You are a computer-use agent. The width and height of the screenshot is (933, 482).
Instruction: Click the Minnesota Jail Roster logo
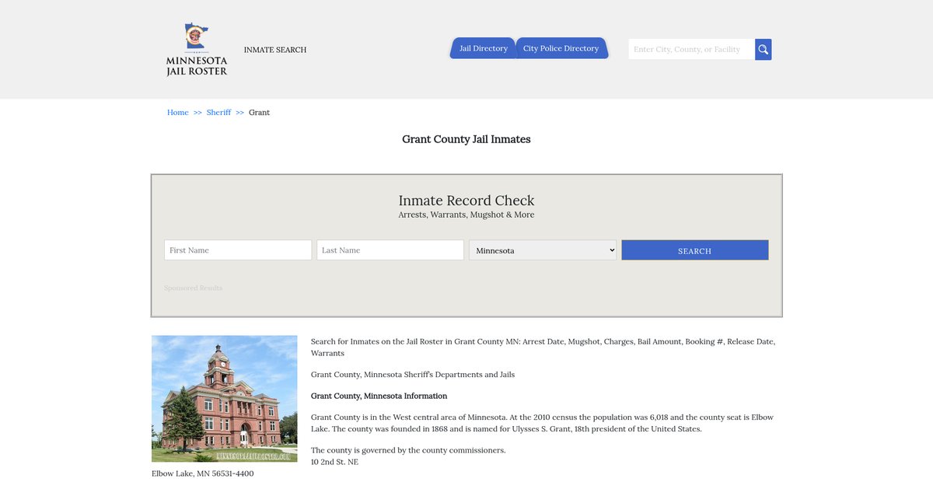tap(197, 50)
